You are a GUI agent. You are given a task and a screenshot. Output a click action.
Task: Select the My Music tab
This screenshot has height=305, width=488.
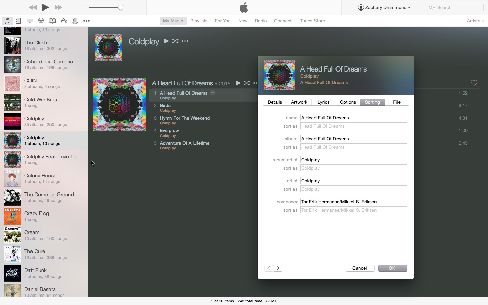(x=173, y=21)
